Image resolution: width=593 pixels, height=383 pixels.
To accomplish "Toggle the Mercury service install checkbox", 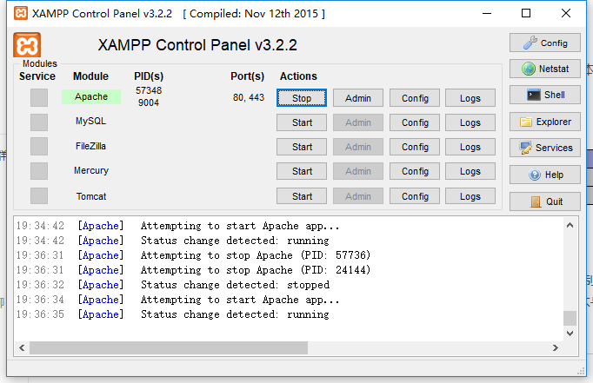I will (39, 171).
